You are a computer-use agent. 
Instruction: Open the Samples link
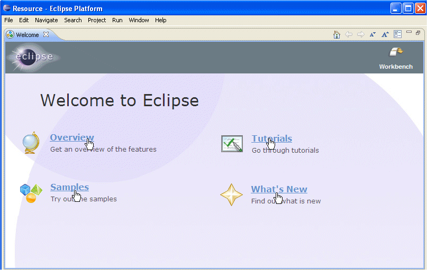click(x=69, y=187)
